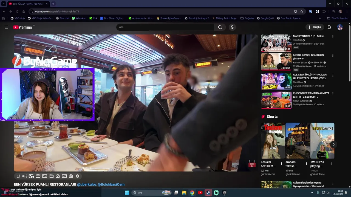Image resolution: width=351 pixels, height=197 pixels.
Task: Take a video screenshot with the camera icon
Action: click(x=71, y=176)
